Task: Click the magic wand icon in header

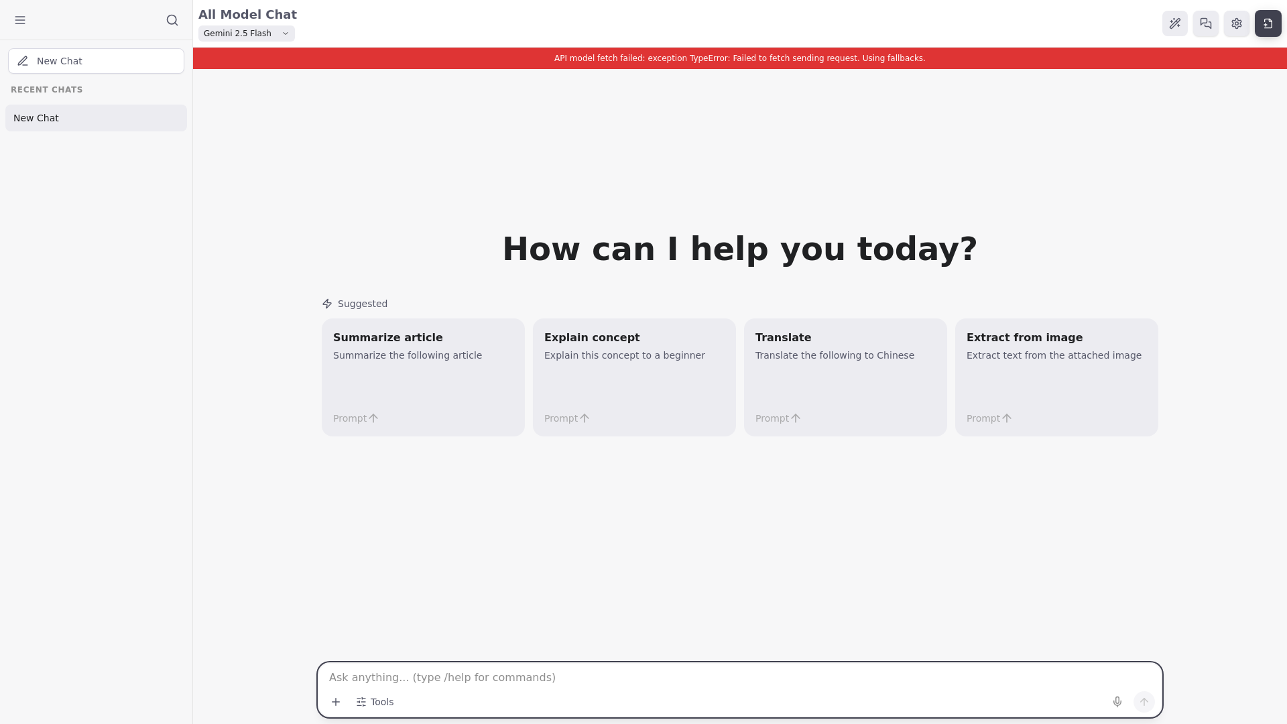Action: [x=1174, y=23]
